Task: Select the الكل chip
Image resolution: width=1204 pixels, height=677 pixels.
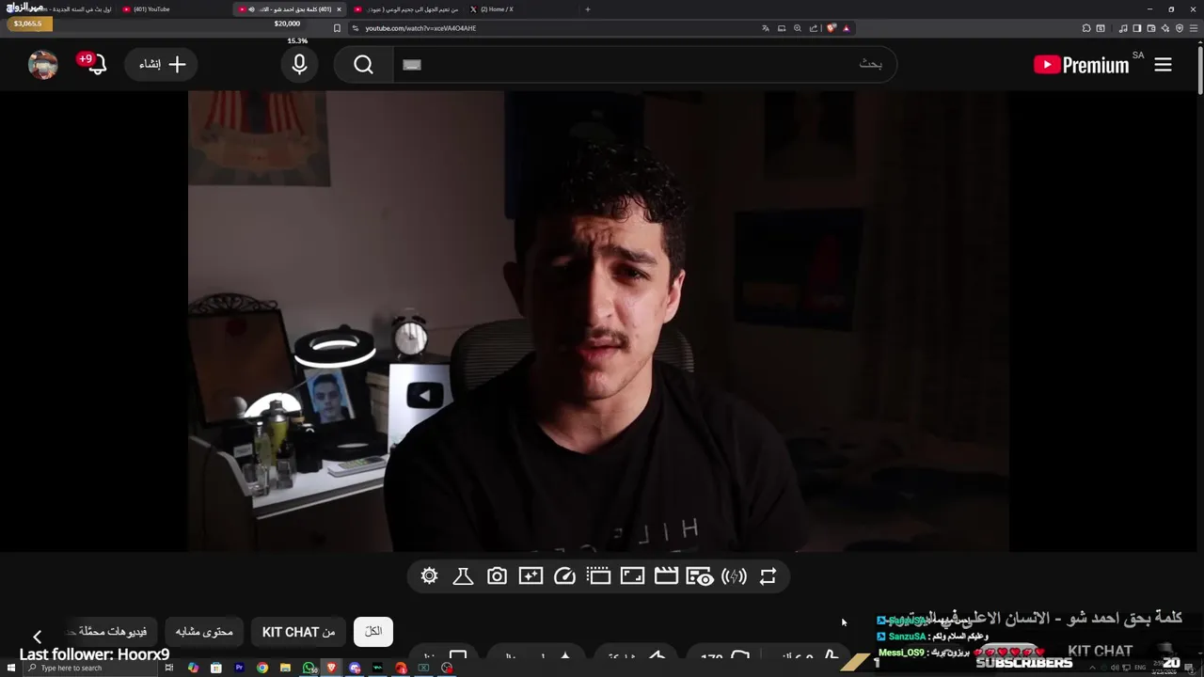Action: [373, 632]
